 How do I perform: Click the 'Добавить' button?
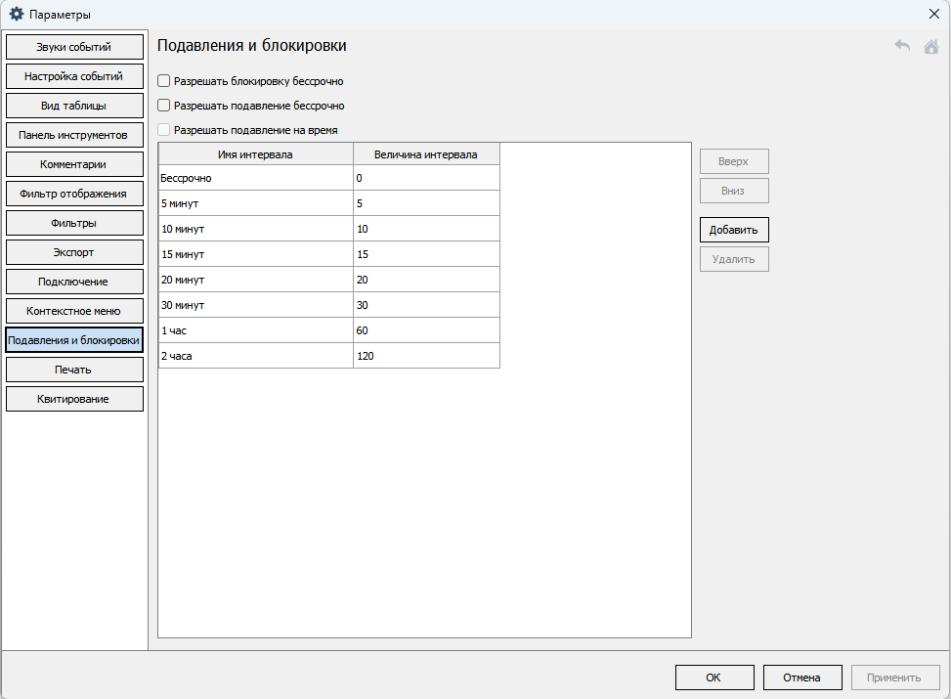tap(733, 230)
